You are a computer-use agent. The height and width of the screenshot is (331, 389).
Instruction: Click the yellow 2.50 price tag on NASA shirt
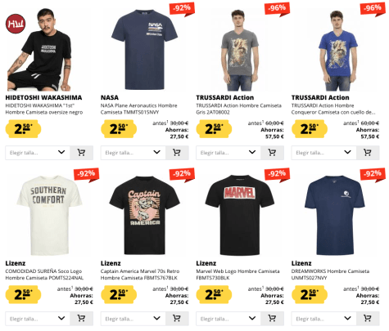[x=119, y=129]
